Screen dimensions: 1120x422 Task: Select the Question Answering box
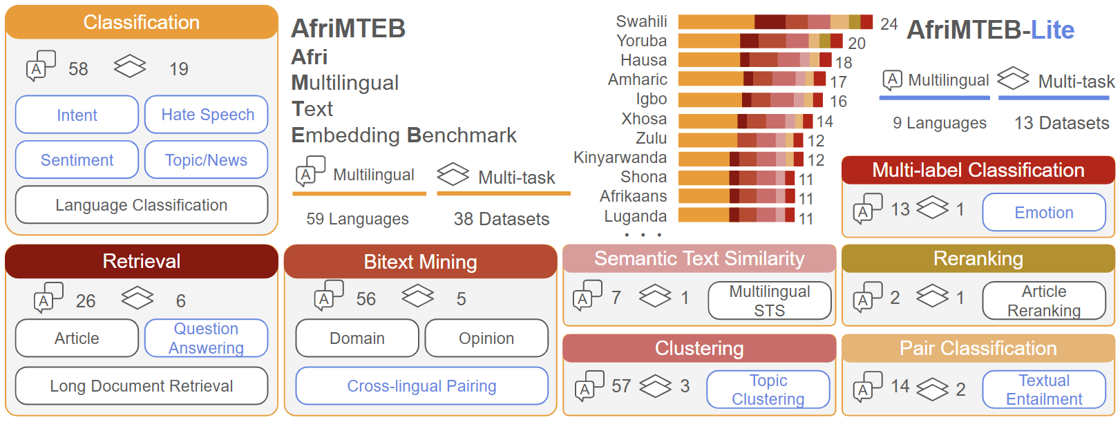click(x=207, y=338)
